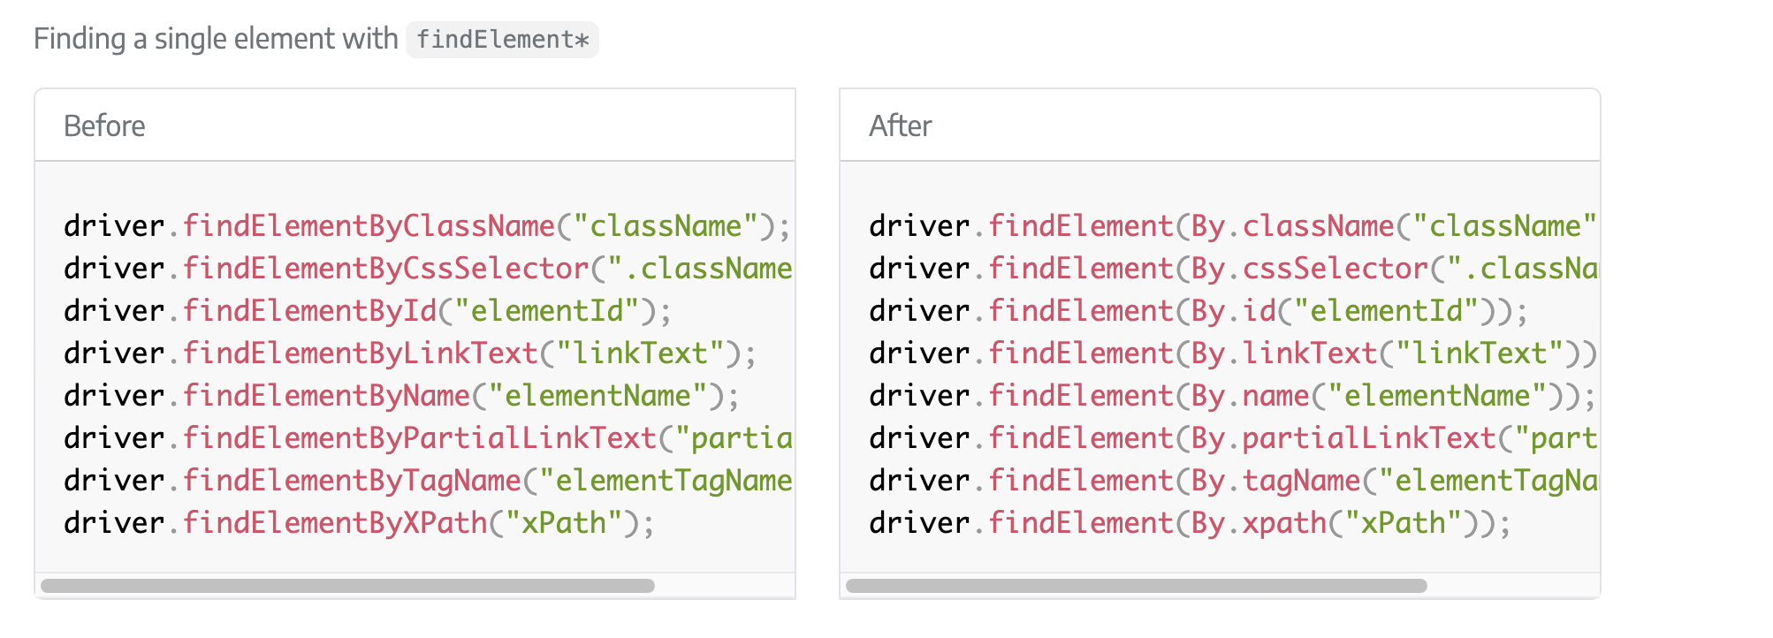Click findElementByPartialLinkText in the Before code
1773x638 pixels.
tap(420, 438)
